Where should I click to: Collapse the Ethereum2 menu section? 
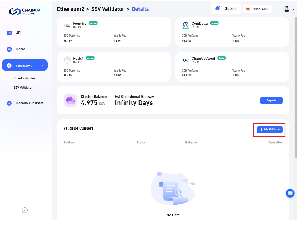tap(42, 66)
